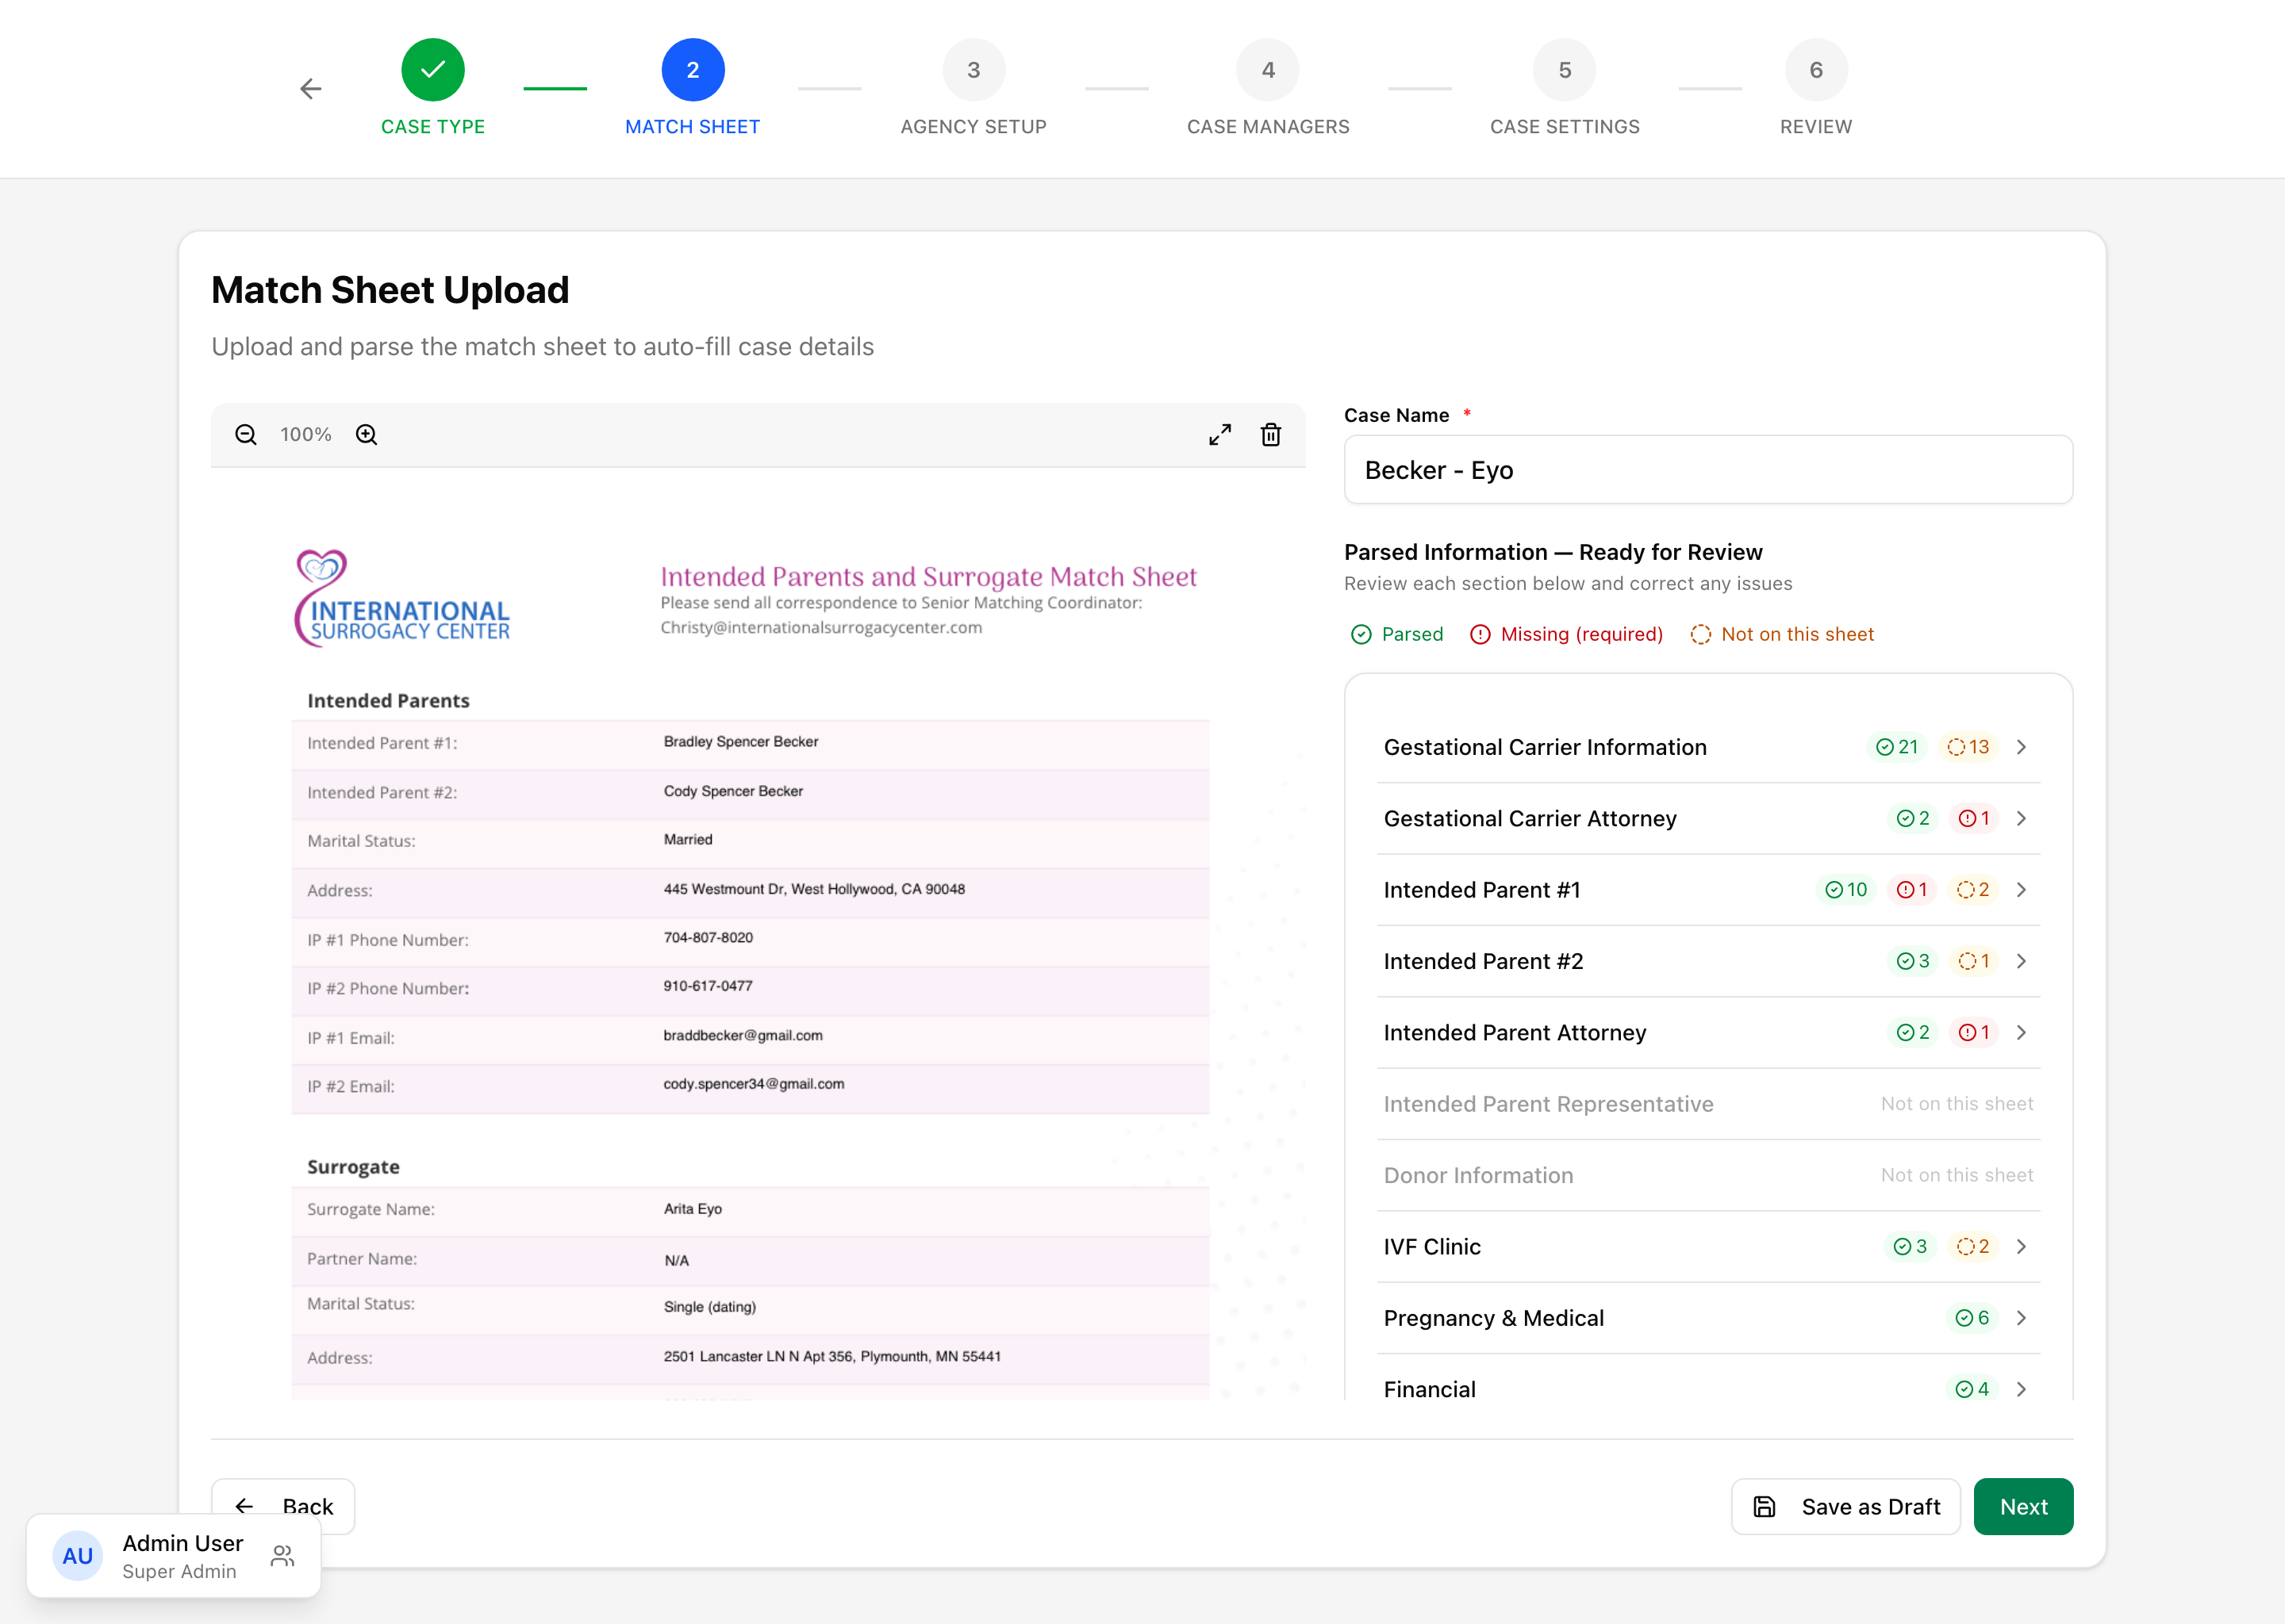Click phone number 910-617-0477
Viewport: 2285px width, 1624px height.
[709, 986]
